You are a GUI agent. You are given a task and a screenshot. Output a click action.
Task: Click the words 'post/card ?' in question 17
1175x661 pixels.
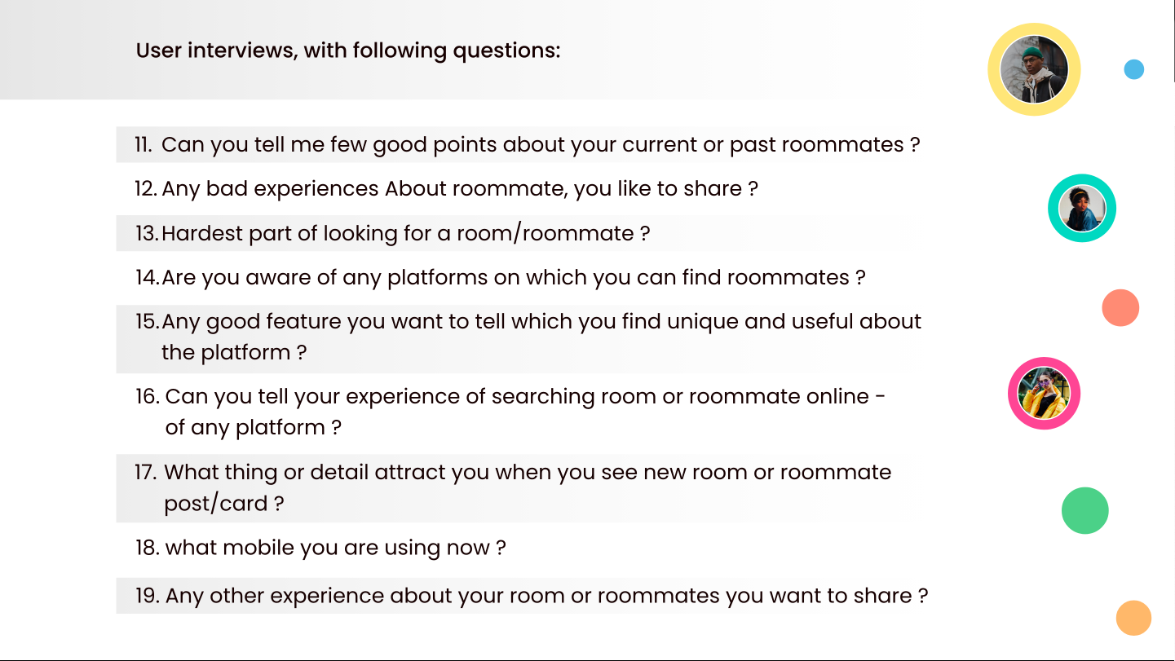224,504
